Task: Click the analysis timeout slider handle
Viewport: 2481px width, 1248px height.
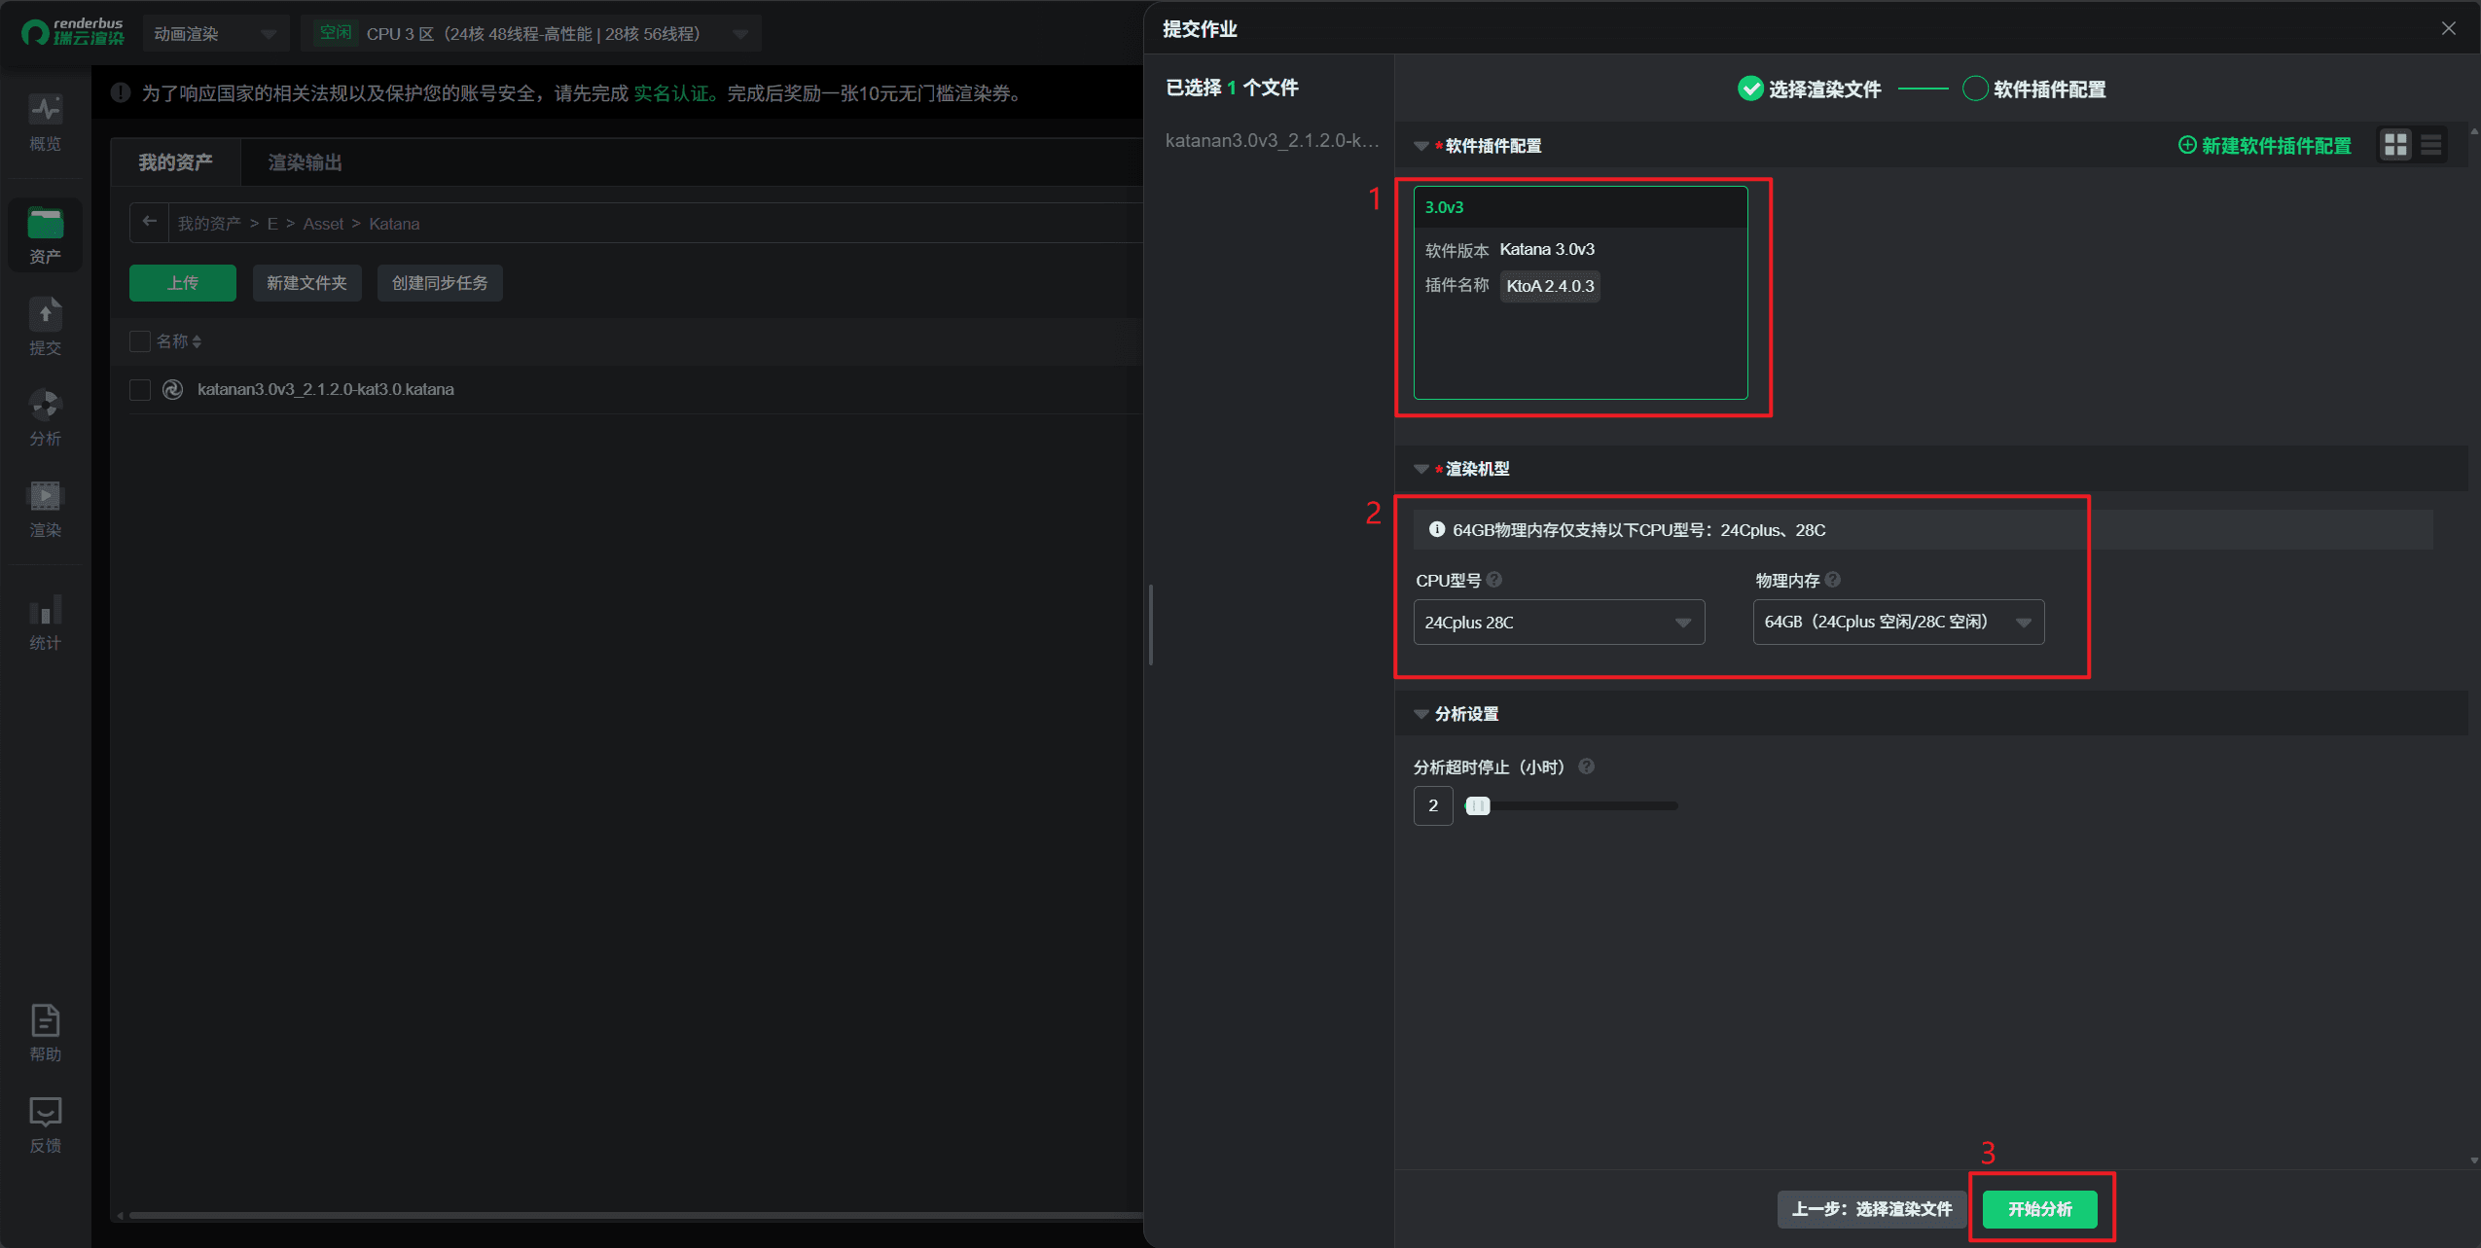Action: pos(1478,805)
